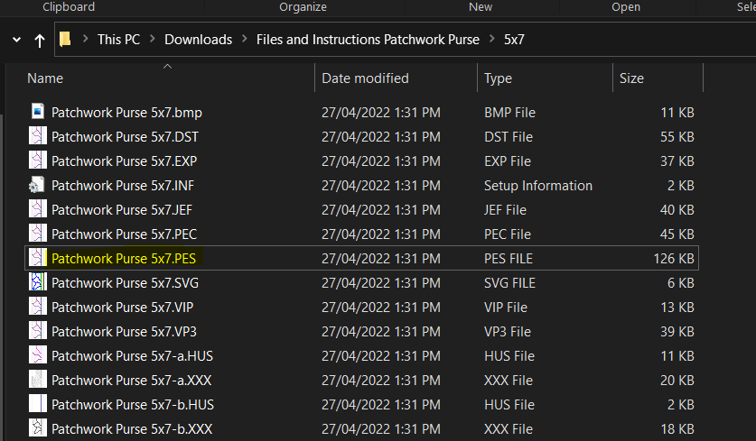This screenshot has width=756, height=441.
Task: Click the Patchwork Purse 5x7-b.HUS file icon
Action: click(x=38, y=404)
